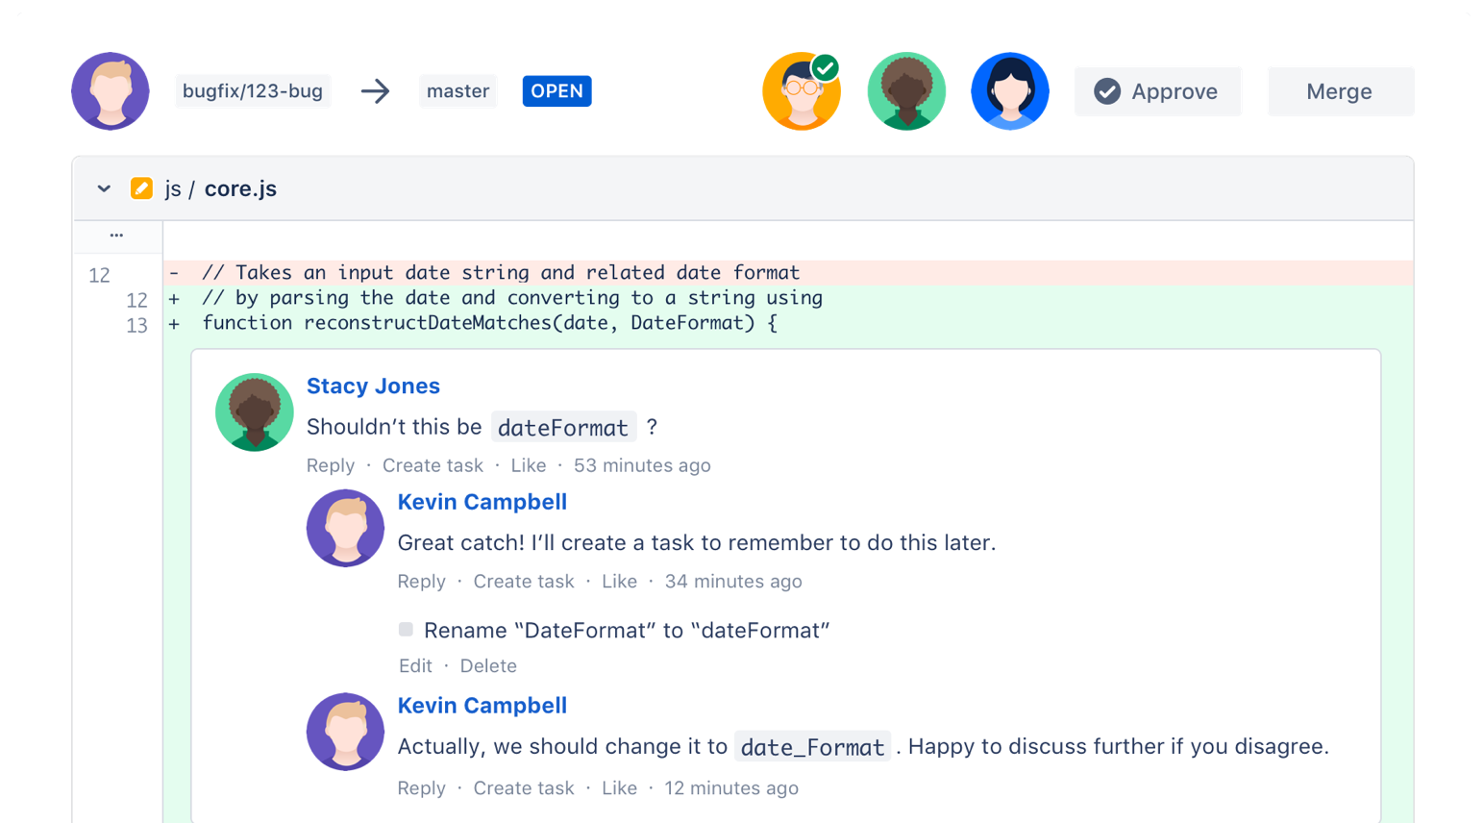
Task: Reply to Stacy Jones' comment
Action: (331, 465)
